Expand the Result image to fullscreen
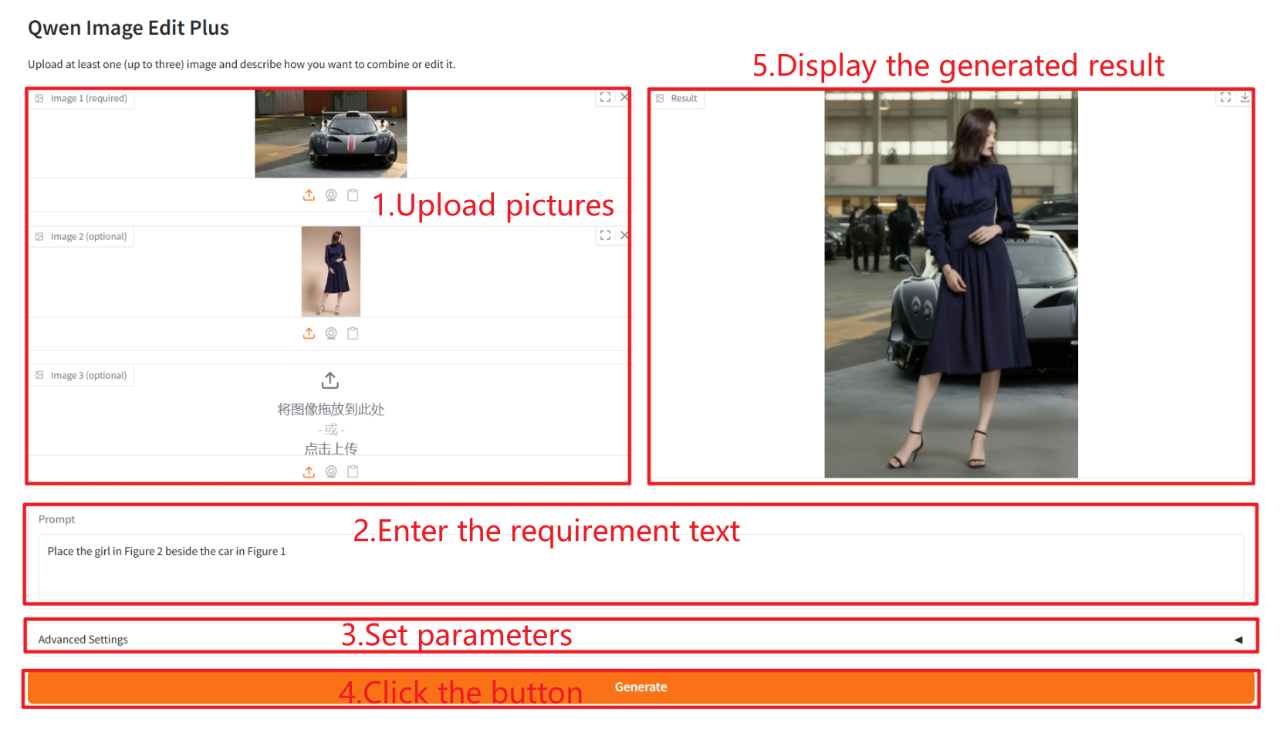Screen dimensions: 1281x740 click(x=1225, y=97)
